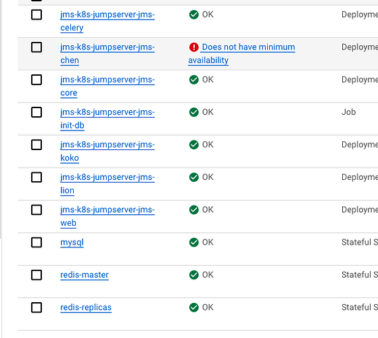Open the jms-k8s-jumpserver-jms-web workload link

coord(108,216)
